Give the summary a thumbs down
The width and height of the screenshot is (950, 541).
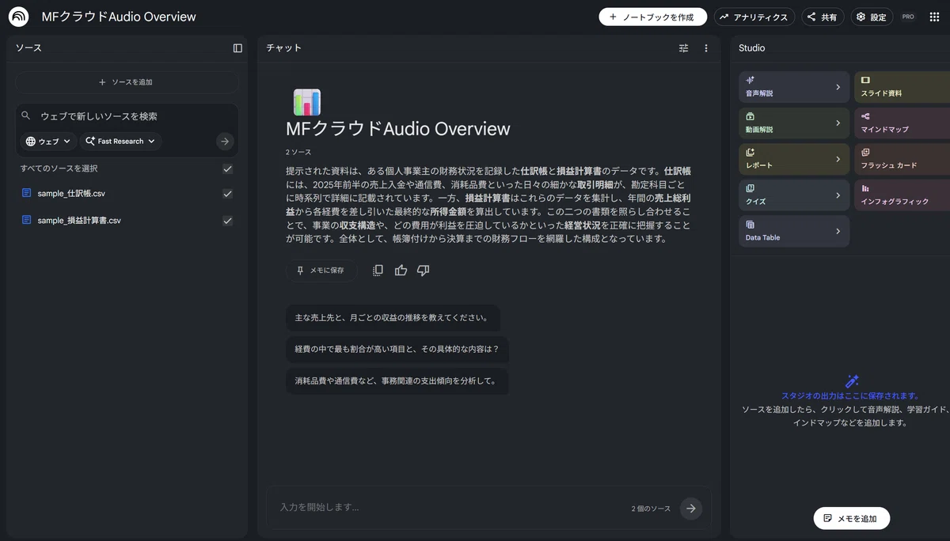pos(423,270)
